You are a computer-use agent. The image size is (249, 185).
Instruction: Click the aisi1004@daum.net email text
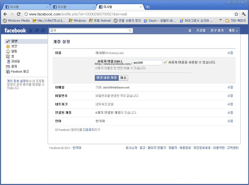(116, 88)
